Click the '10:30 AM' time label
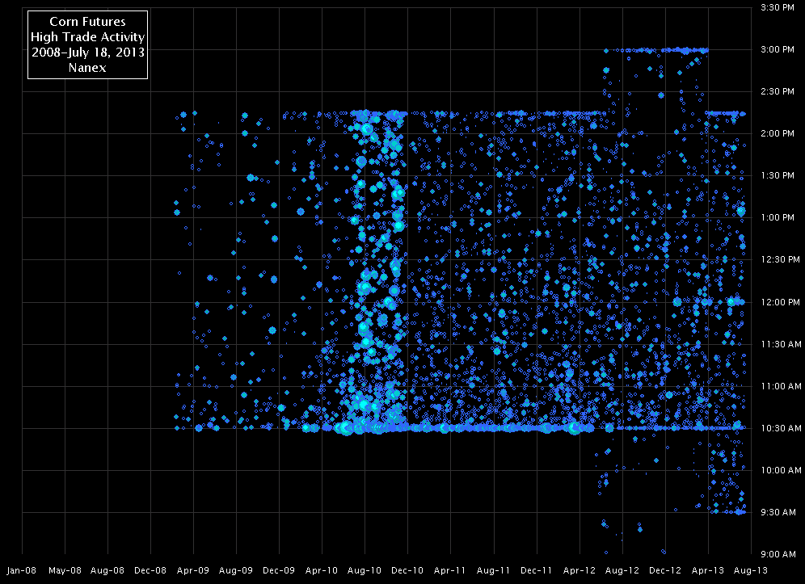 point(781,428)
